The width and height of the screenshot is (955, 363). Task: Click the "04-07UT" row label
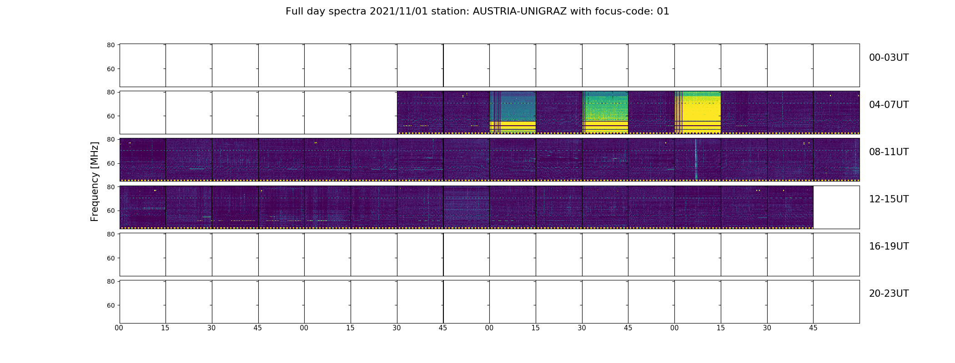(889, 105)
